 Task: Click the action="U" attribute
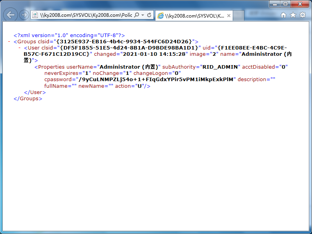tap(130, 86)
